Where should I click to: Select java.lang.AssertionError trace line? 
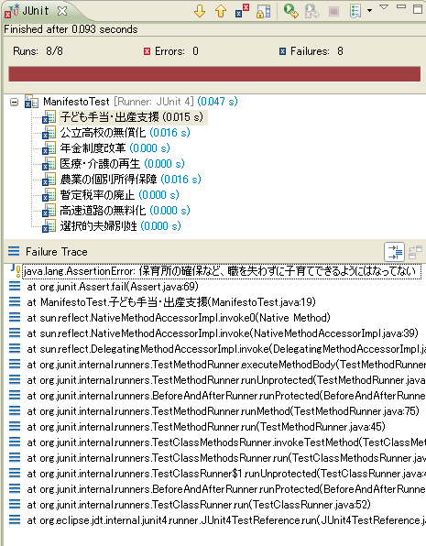tap(221, 271)
